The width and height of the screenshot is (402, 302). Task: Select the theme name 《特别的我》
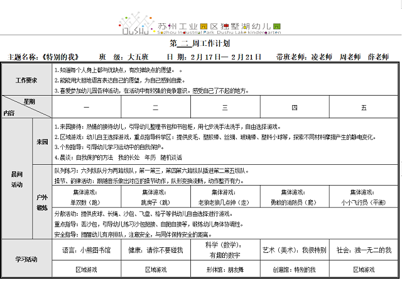point(60,57)
